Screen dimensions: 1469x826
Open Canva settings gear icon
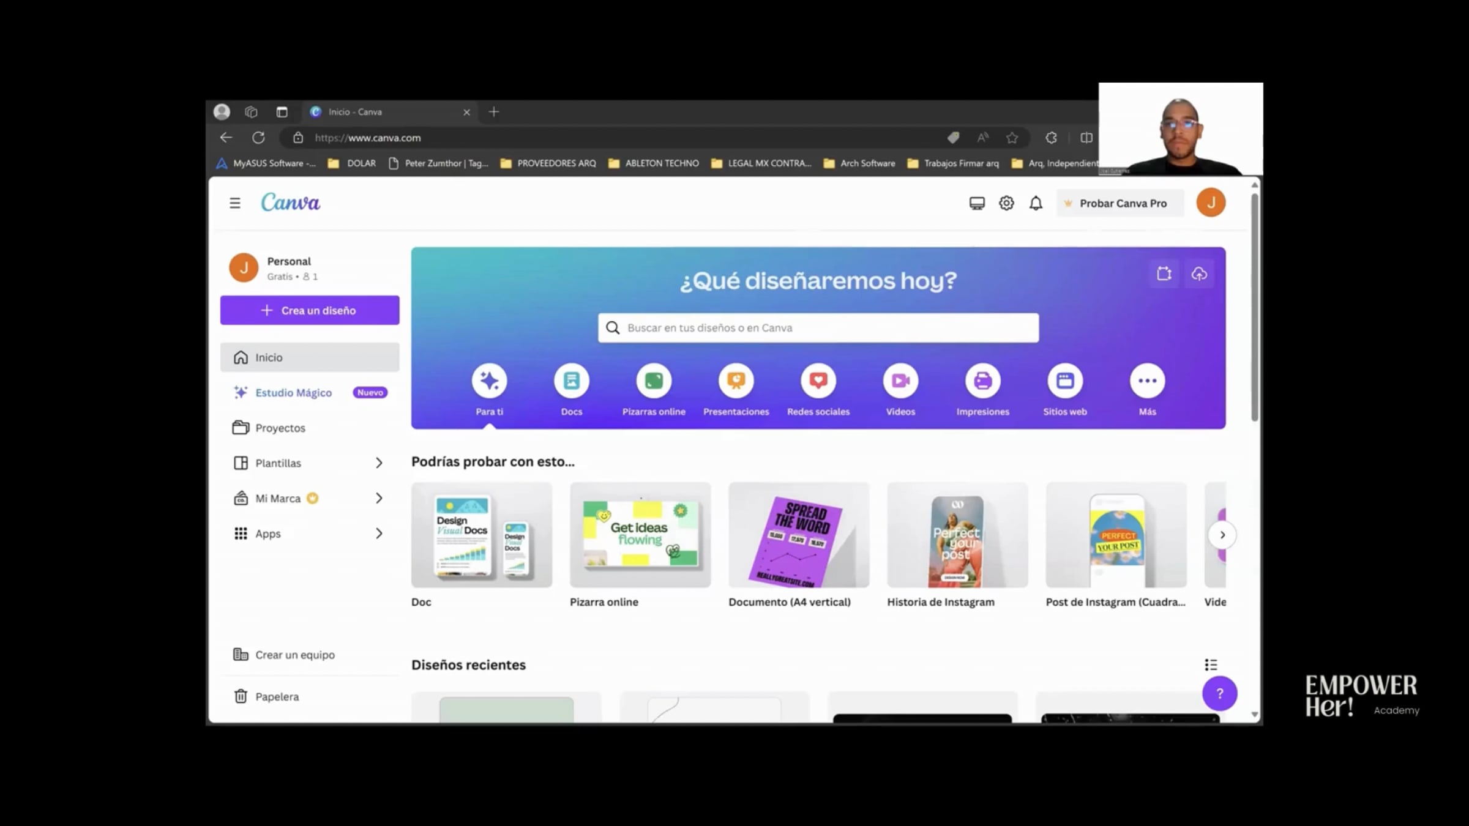pos(1006,203)
